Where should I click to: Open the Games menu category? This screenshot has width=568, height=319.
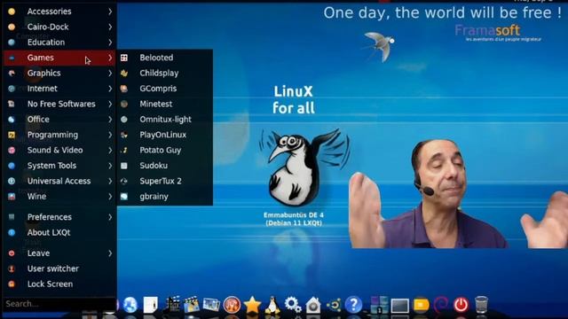(59, 58)
